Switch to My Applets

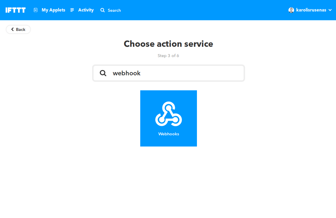tap(53, 10)
